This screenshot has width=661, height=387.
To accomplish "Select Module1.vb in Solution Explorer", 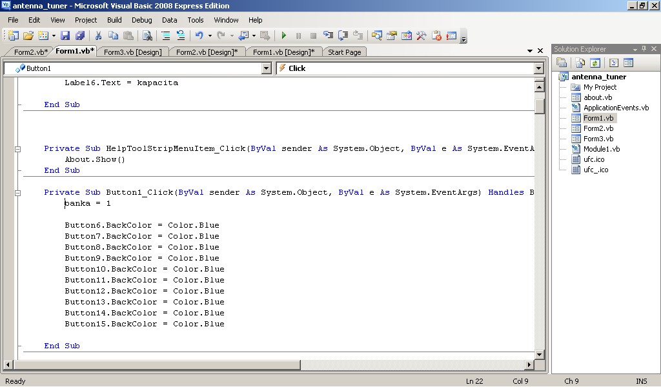I will (x=601, y=149).
